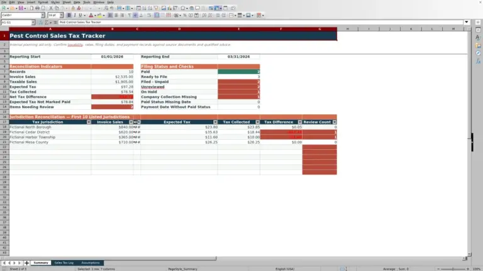
Task: Open Review Count column filter dropdown
Action: [335, 122]
